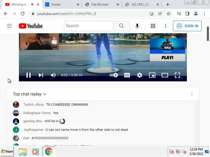Toggle the autoplay switch
Screen dimensions: 210x157
tap(114, 75)
